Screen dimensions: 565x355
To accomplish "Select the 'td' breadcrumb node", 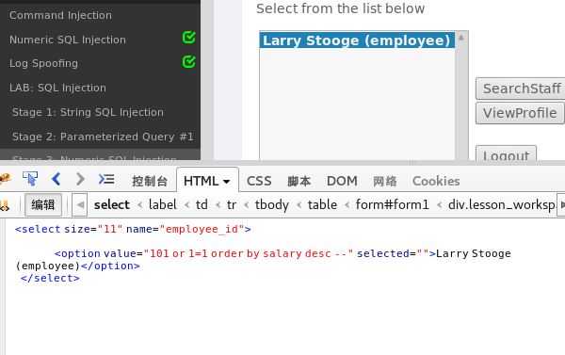I will click(x=202, y=204).
